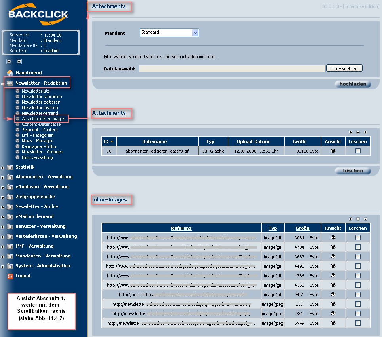382x337 pixels.
Task: Click info icon above the Inline-Images table
Action: tap(365, 219)
